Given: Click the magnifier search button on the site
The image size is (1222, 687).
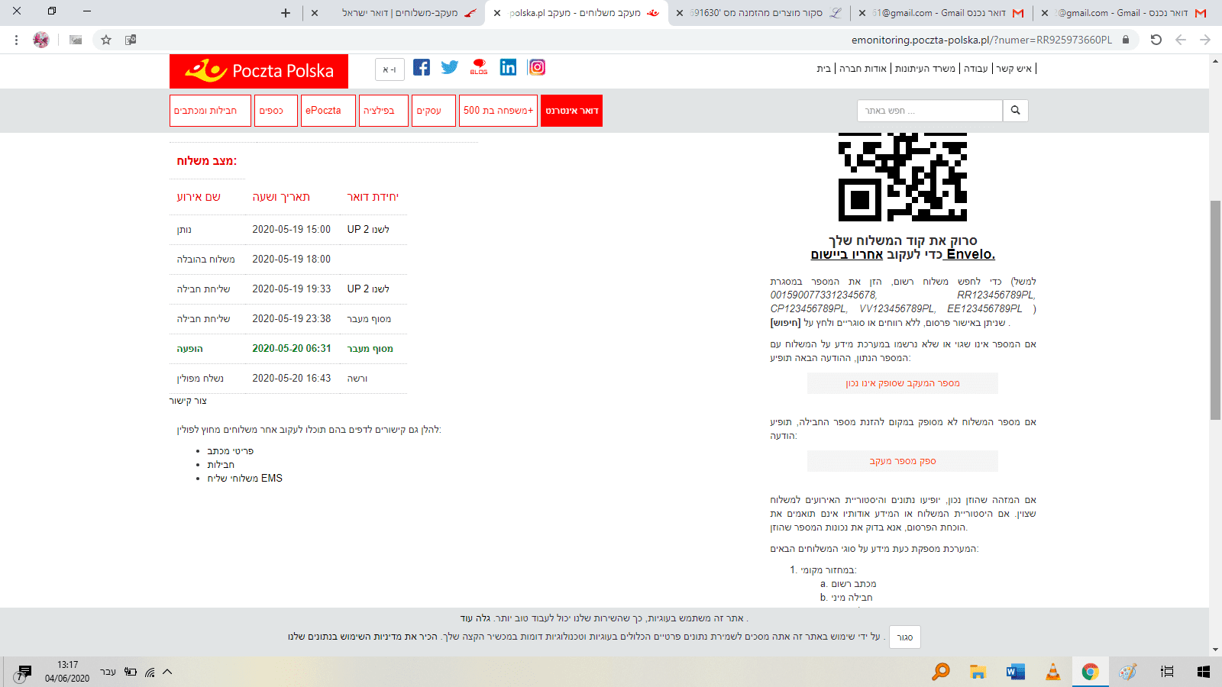Looking at the screenshot, I should [x=1015, y=111].
